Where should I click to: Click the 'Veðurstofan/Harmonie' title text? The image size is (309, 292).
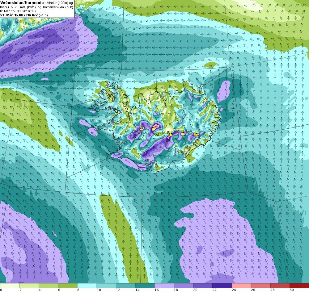coord(21,3)
